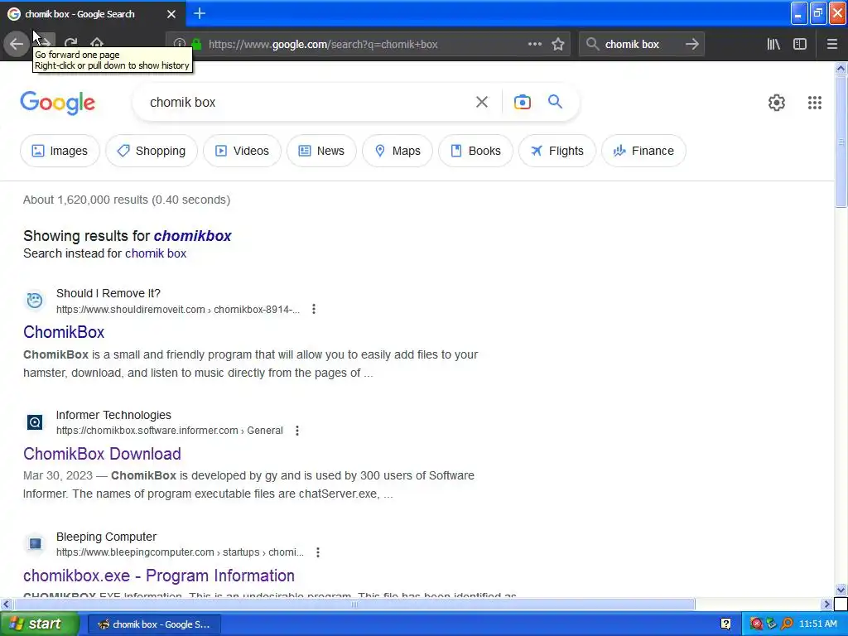This screenshot has width=848, height=636.
Task: Clear the Google search query with X
Action: click(482, 102)
